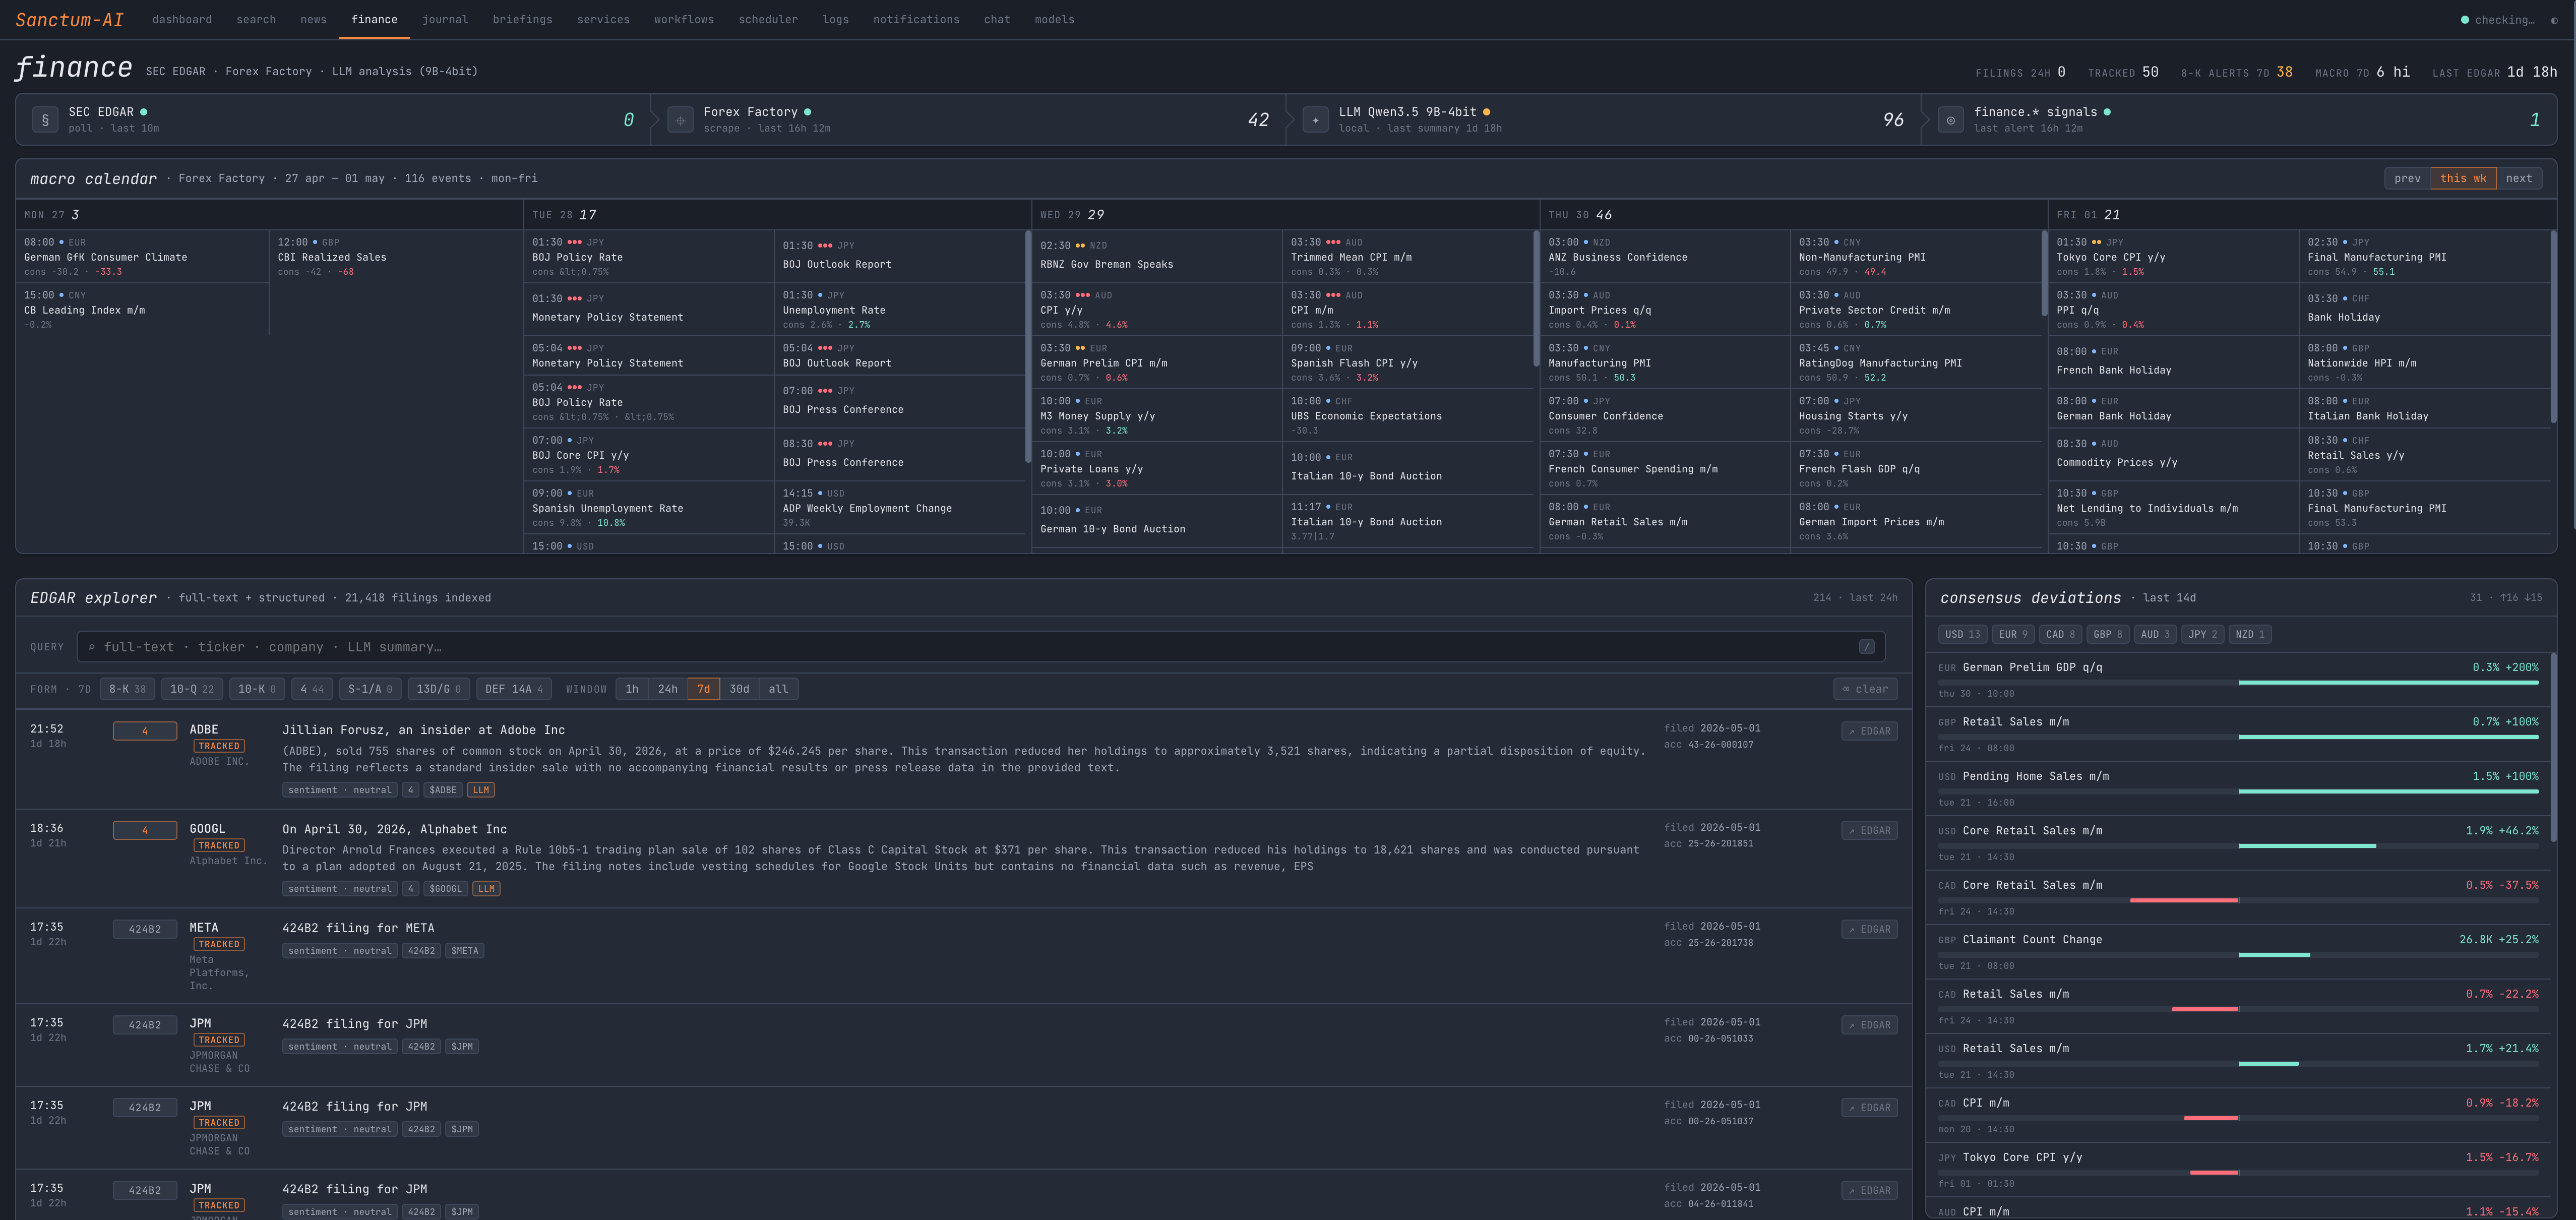
Task: Click the Forex Factory pipeline stage icon
Action: point(680,120)
